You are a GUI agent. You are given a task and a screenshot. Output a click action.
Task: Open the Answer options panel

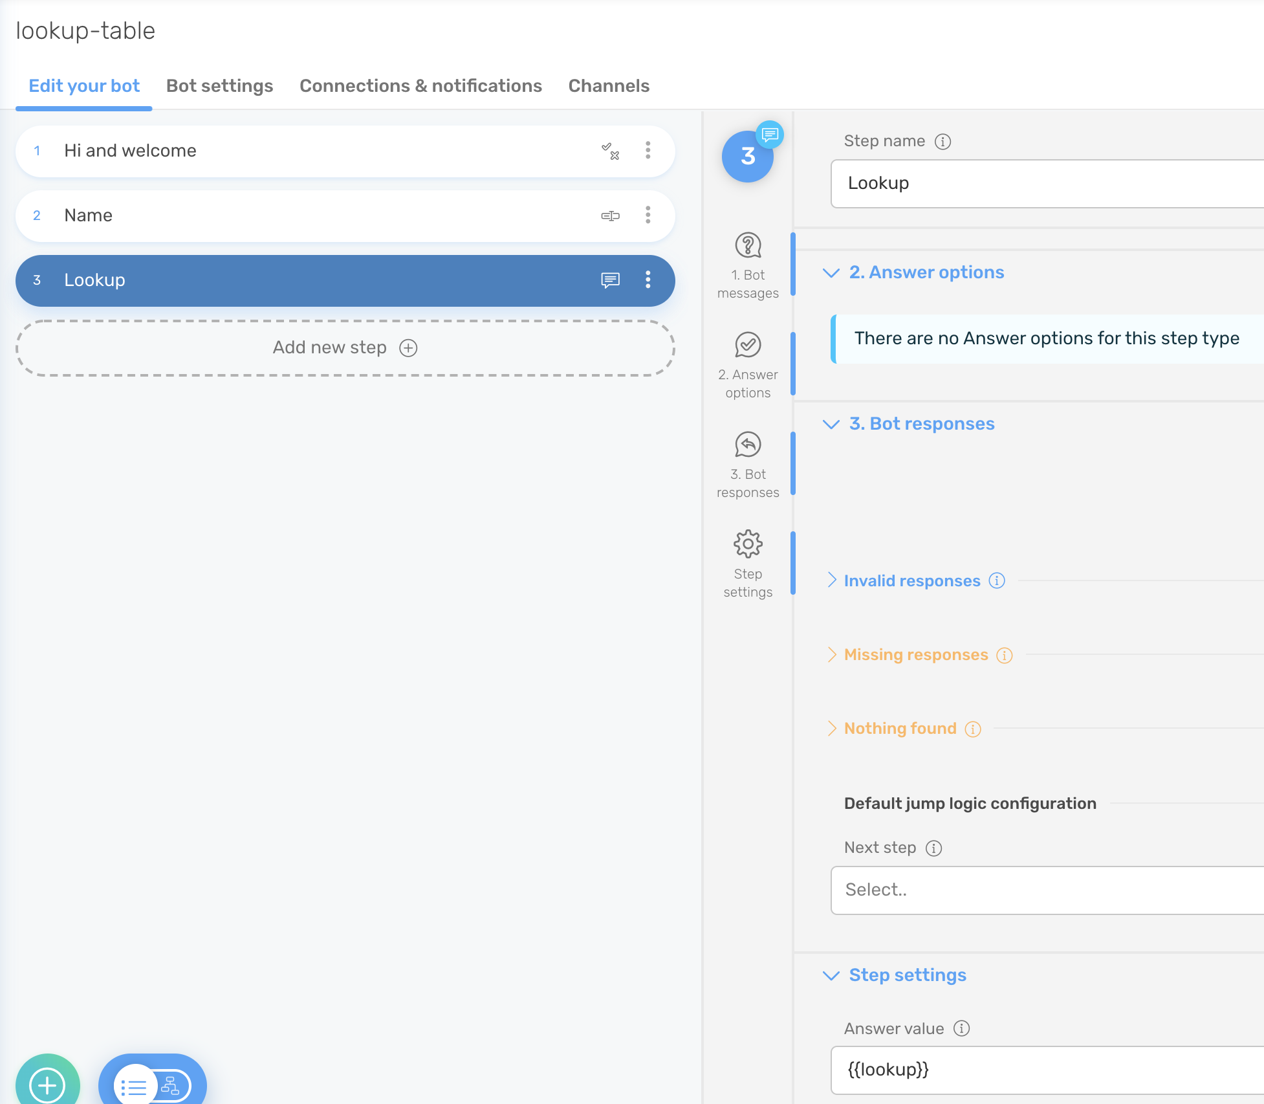click(748, 362)
